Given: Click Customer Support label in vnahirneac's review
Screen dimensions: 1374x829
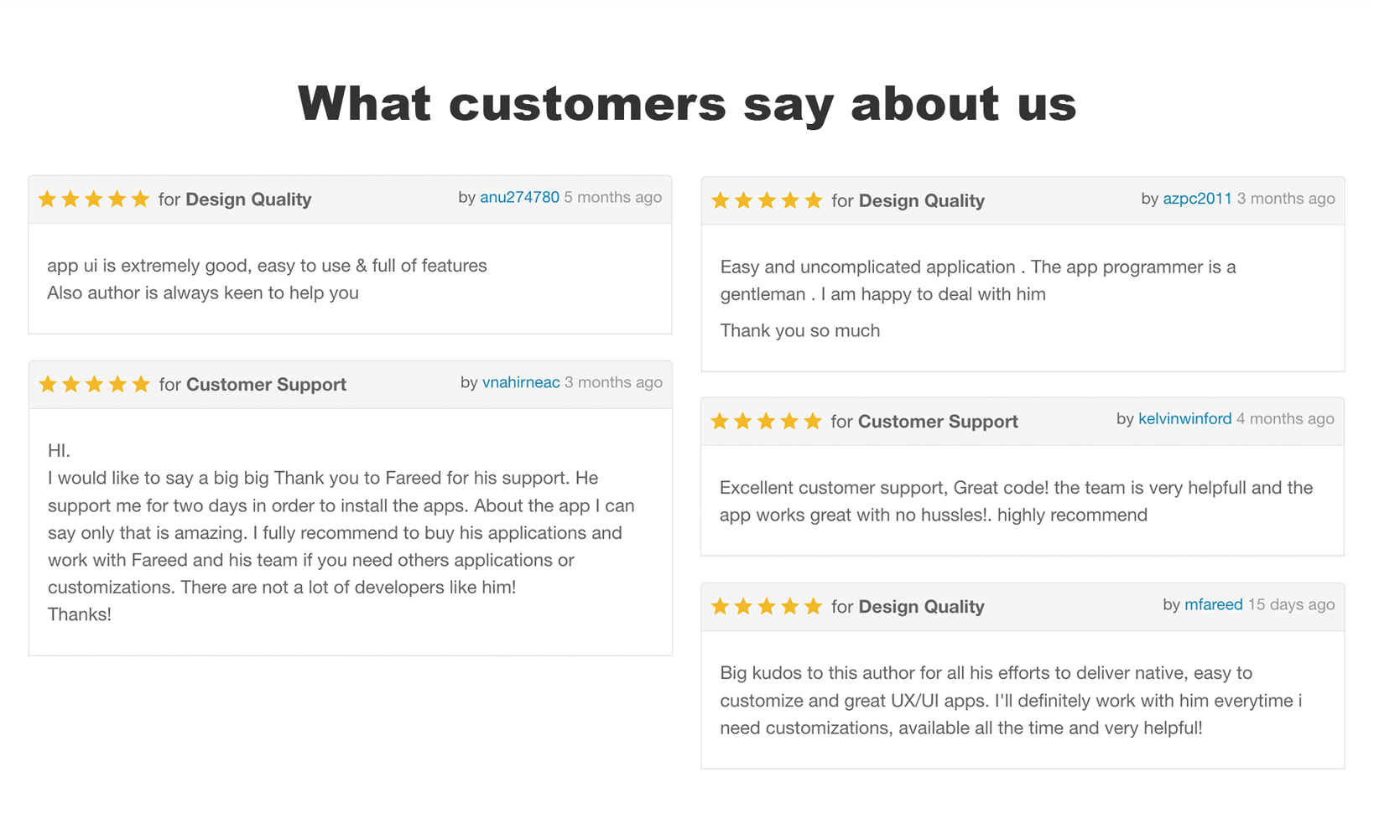Looking at the screenshot, I should [266, 385].
